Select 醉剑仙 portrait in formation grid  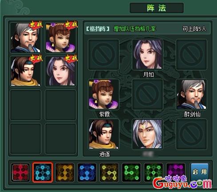click(x=191, y=94)
